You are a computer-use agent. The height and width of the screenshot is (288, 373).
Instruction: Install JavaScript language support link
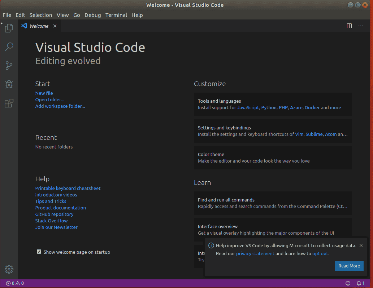tap(248, 107)
